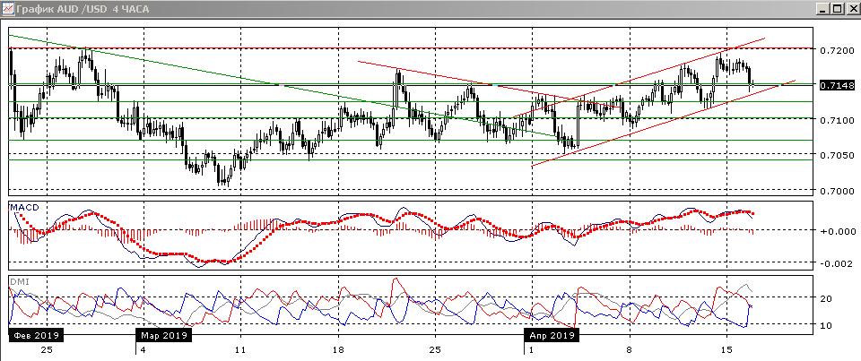This screenshot has height=361, width=861.
Task: Click the -0.002 MACD scale label
Action: 836,263
